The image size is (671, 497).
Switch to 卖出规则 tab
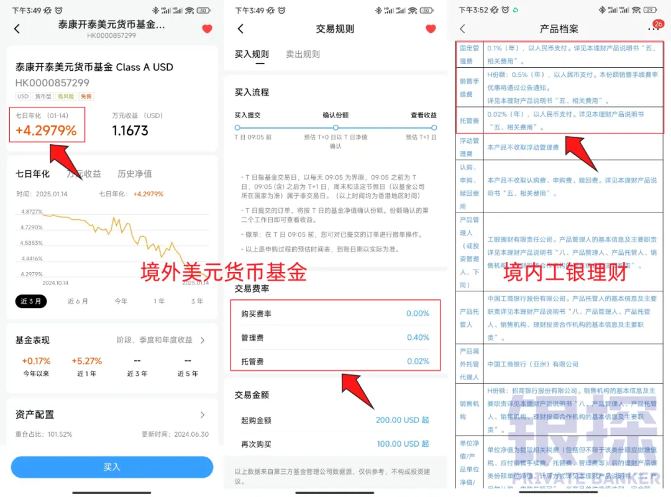[x=303, y=55]
